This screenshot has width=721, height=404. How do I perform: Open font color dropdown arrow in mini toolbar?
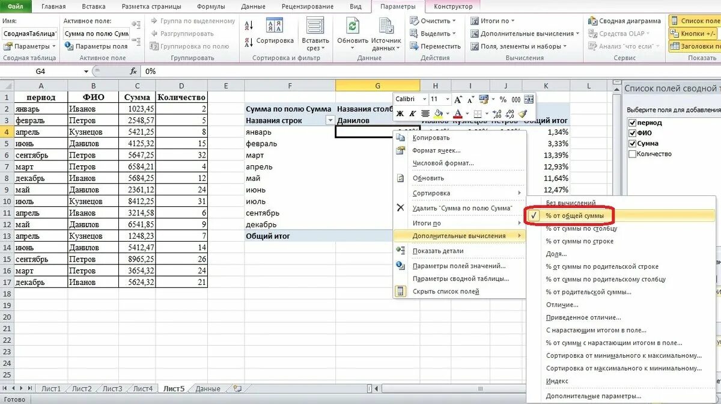point(466,114)
